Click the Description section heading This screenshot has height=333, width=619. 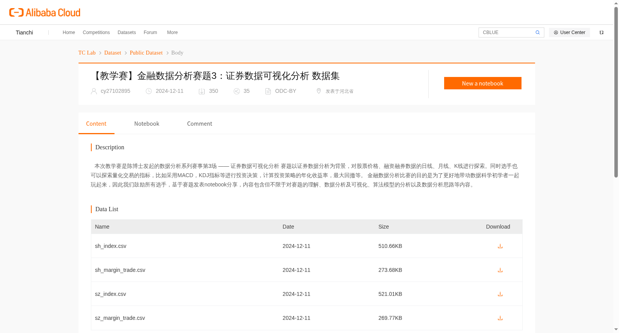110,147
